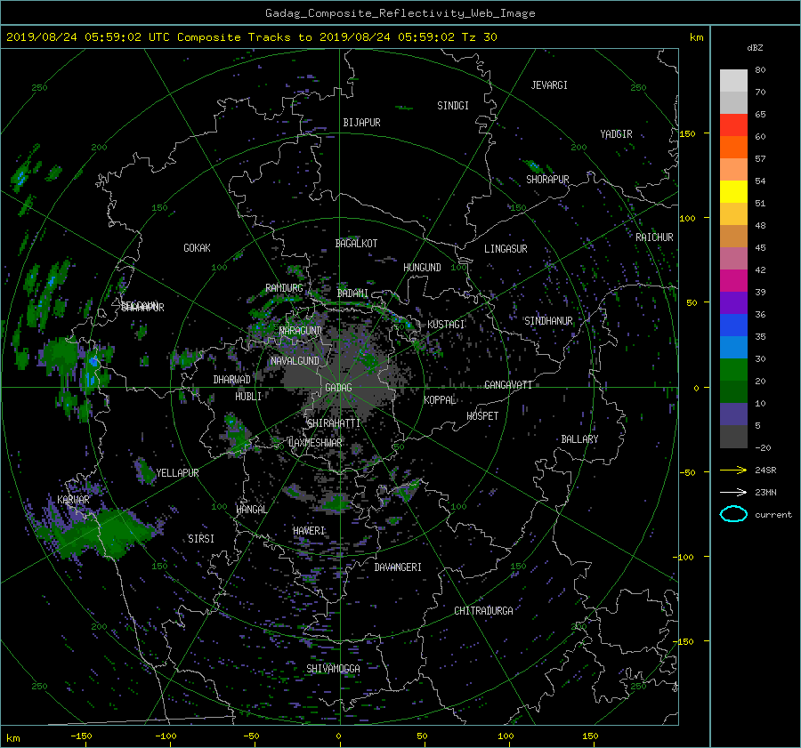Click the KARWAR city label
The height and width of the screenshot is (748, 801).
[73, 500]
